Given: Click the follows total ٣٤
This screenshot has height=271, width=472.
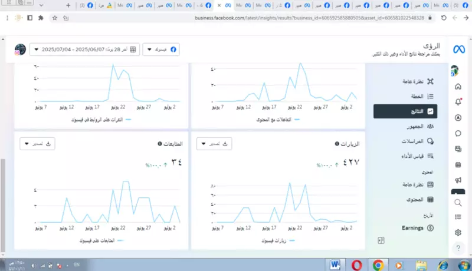Looking at the screenshot, I should click(x=176, y=163).
